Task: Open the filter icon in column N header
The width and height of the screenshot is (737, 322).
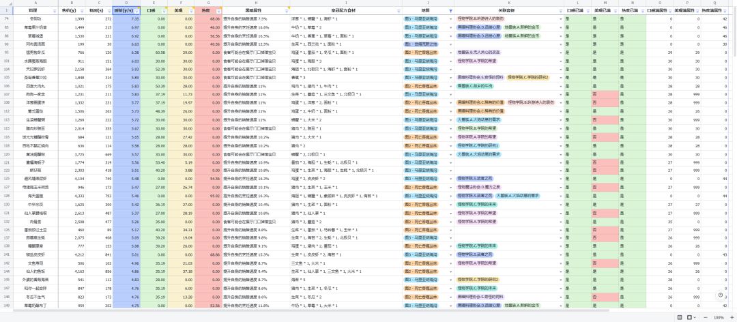Action: click(643, 10)
